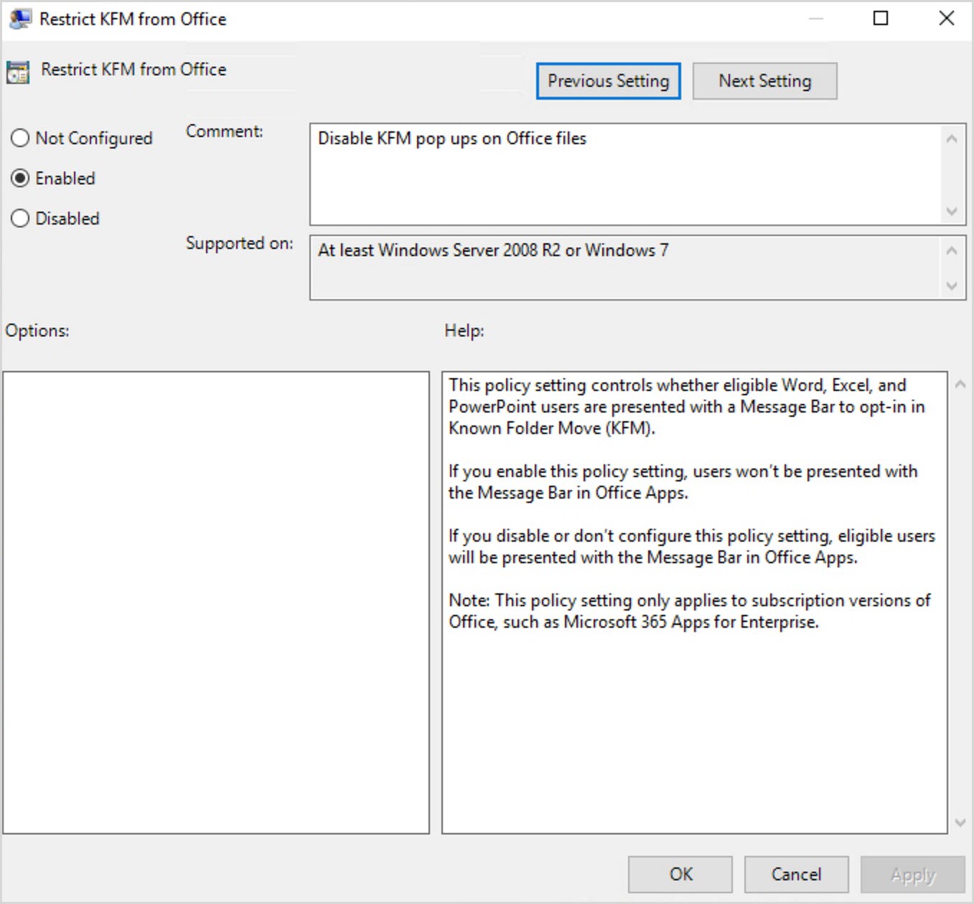Screen dimensions: 974x904
Task: Minimize the Restrict KFM window
Action: click(x=815, y=19)
